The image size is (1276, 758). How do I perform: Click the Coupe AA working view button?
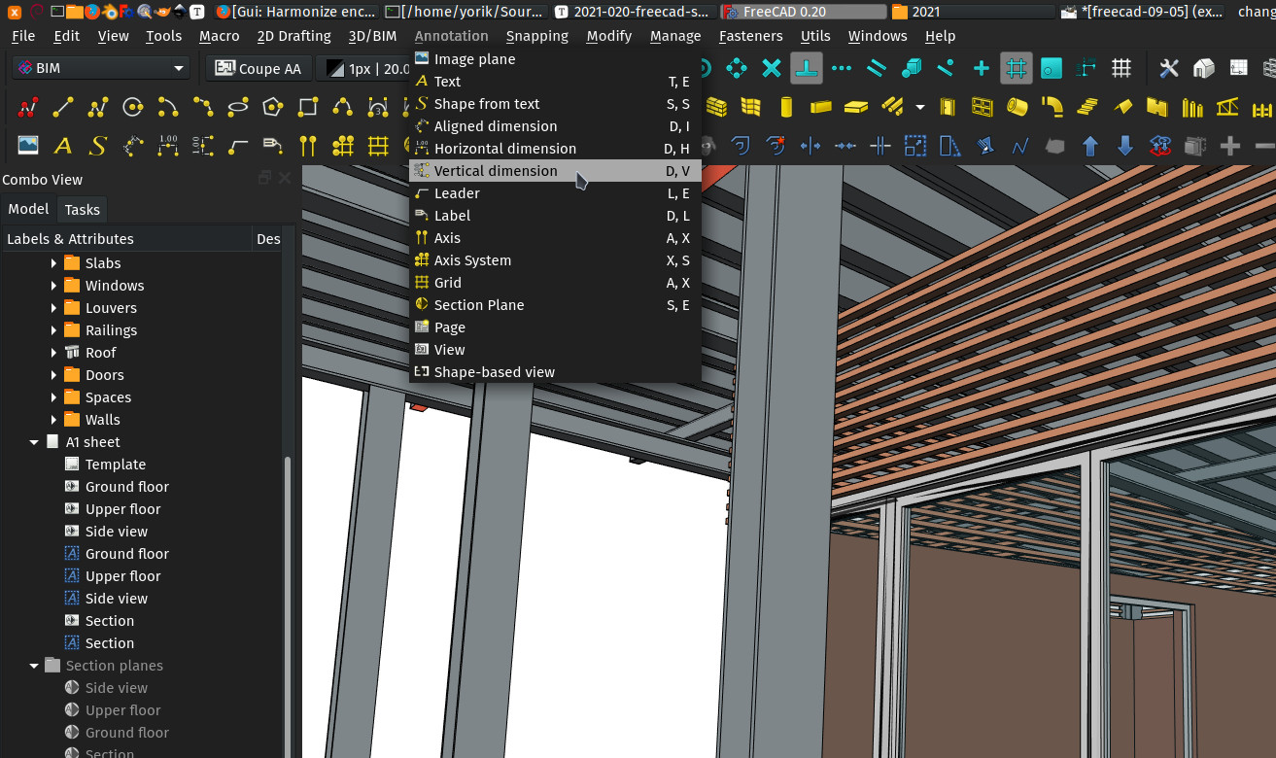click(259, 68)
